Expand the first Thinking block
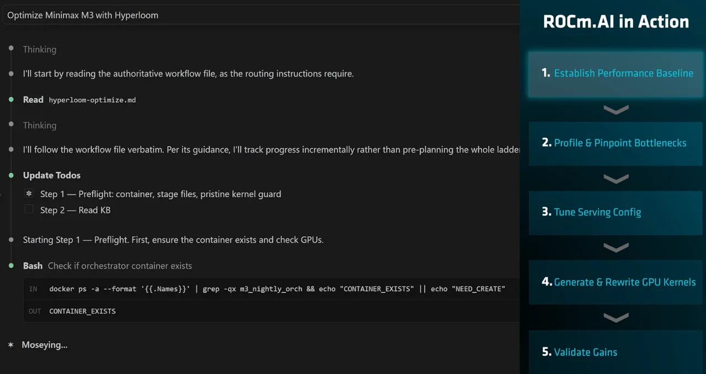 coord(39,49)
